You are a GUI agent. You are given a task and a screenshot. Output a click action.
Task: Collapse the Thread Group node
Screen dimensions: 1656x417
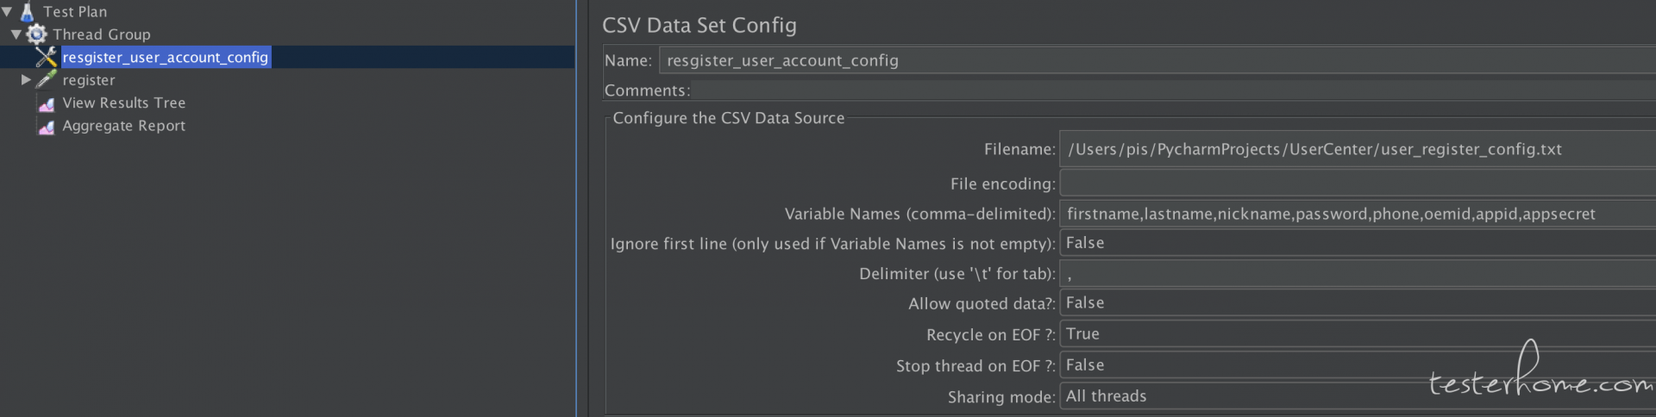[x=16, y=34]
